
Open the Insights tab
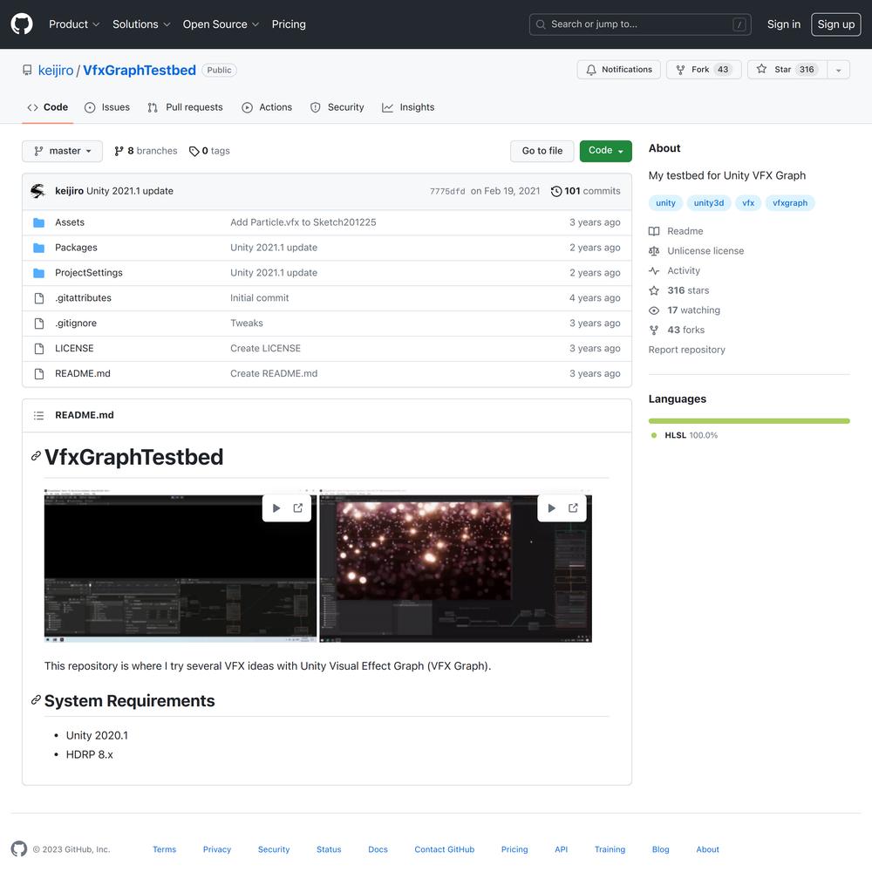tap(408, 107)
